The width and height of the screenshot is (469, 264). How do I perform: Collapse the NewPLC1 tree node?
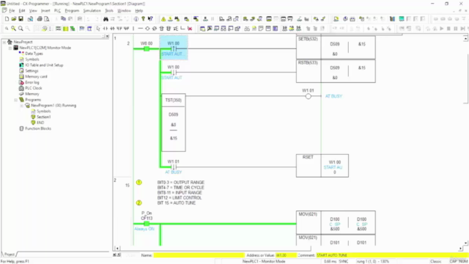point(10,48)
